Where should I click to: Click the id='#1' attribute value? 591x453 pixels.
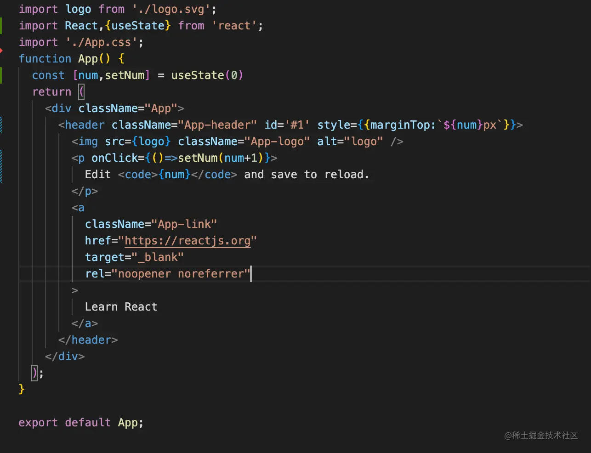[x=296, y=125]
